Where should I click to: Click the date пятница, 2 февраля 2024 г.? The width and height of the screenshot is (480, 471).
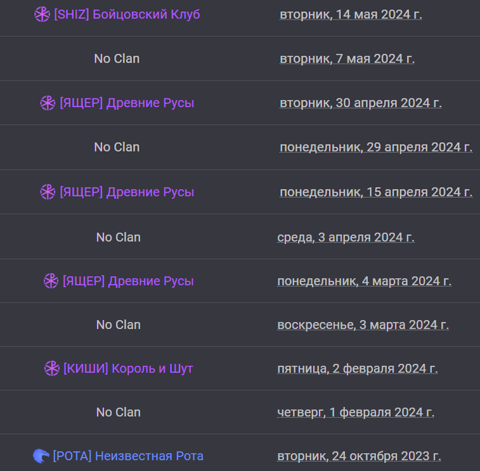pyautogui.click(x=357, y=368)
